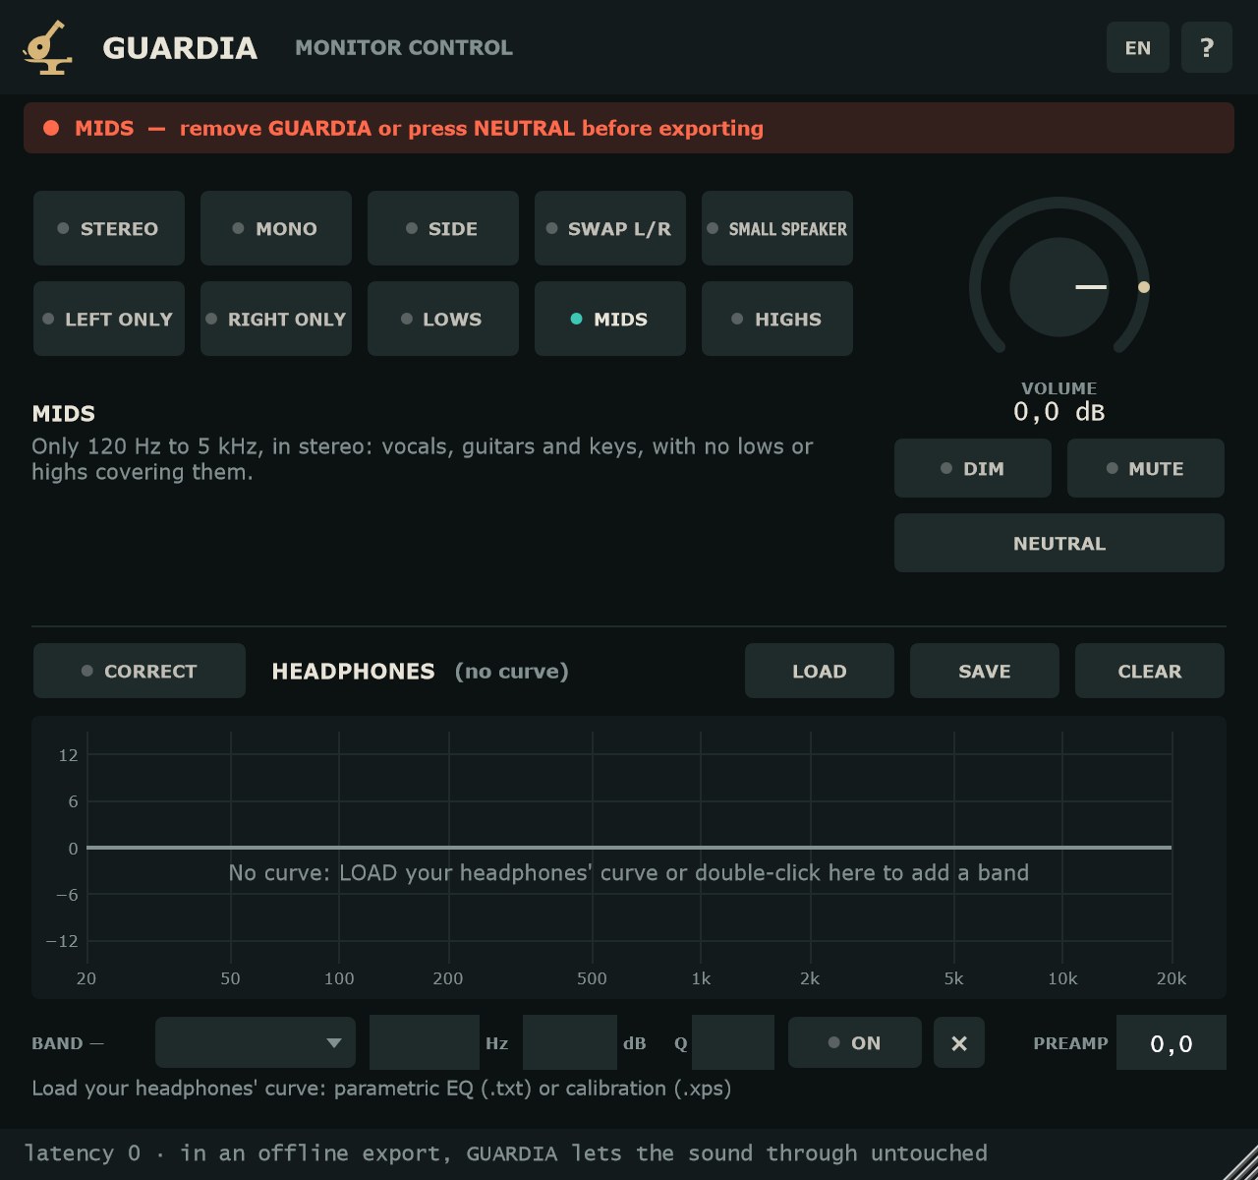Open the EN language selector
Viewport: 1258px width, 1180px height.
1138,47
